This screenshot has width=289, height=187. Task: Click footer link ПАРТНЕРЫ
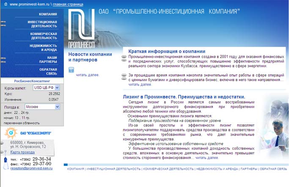pyautogui.click(x=249, y=169)
